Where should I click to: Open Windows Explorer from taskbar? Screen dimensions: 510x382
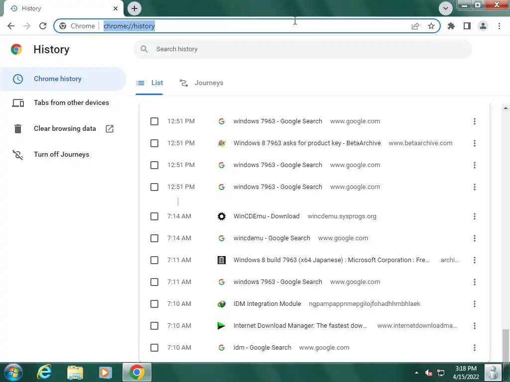75,372
